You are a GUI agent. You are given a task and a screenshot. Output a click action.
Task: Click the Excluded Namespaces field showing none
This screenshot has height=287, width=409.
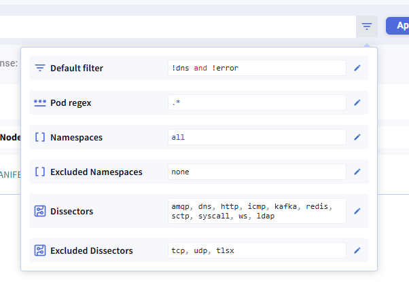[257, 172]
